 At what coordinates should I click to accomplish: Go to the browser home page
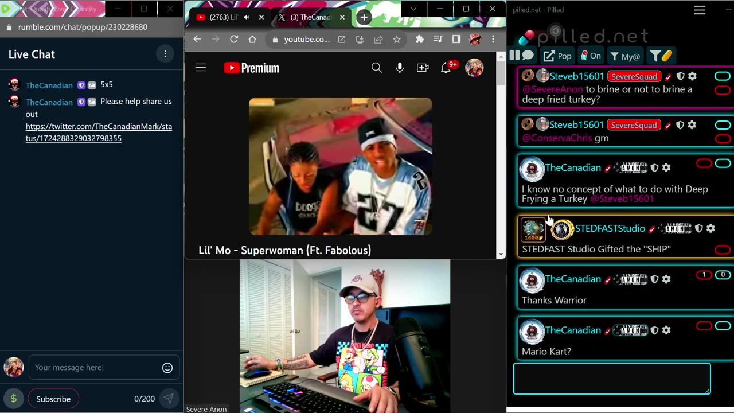(x=252, y=39)
